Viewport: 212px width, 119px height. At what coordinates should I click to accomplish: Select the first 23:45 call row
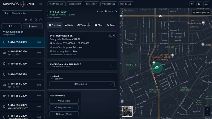(x=22, y=63)
